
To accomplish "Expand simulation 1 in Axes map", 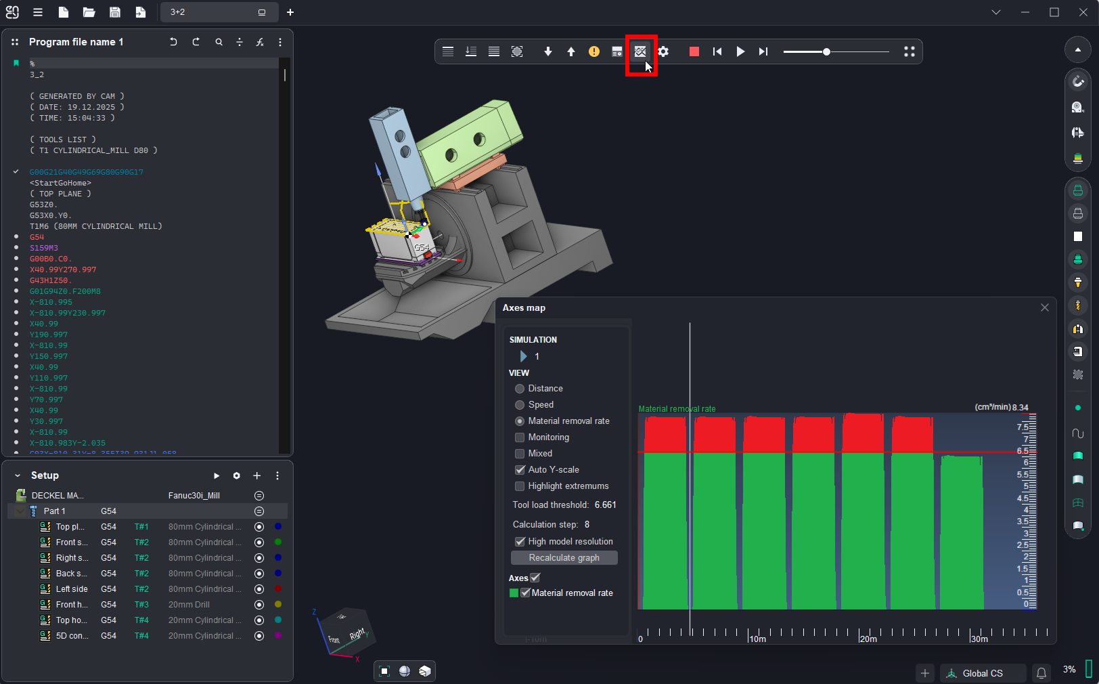I will click(x=523, y=356).
